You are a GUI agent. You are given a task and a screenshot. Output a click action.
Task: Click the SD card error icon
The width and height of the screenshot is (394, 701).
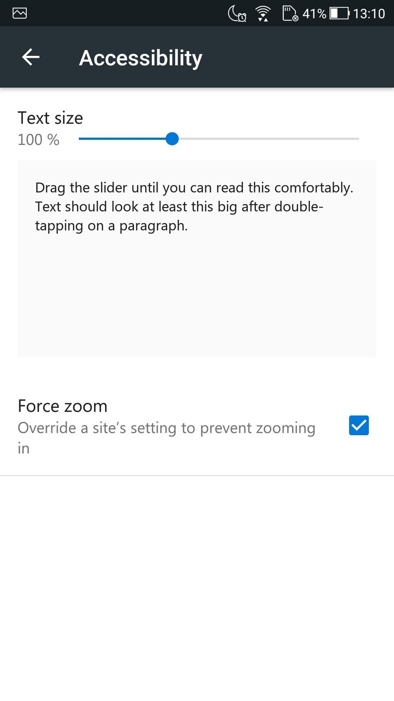click(x=290, y=14)
